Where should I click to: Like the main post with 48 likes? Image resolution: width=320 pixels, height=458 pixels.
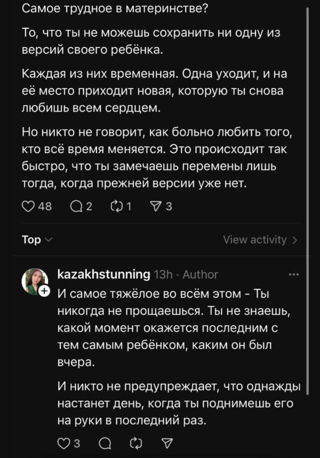pos(29,207)
